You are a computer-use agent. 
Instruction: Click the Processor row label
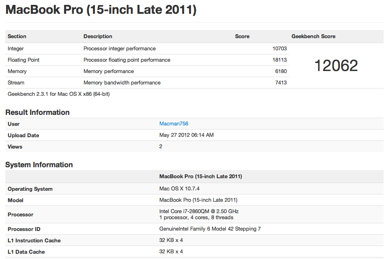(x=20, y=215)
